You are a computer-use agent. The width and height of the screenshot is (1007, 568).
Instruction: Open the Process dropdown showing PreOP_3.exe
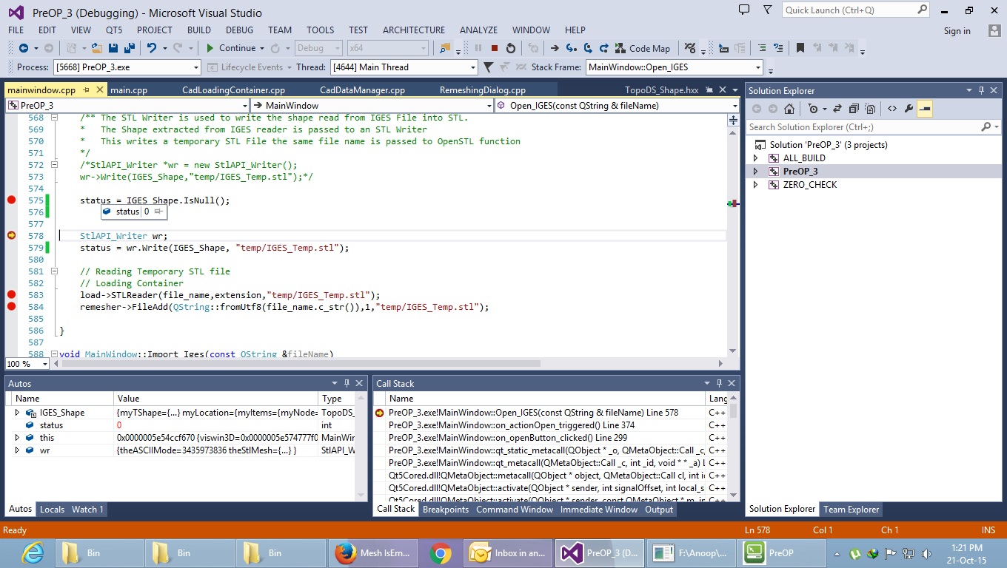(x=196, y=67)
